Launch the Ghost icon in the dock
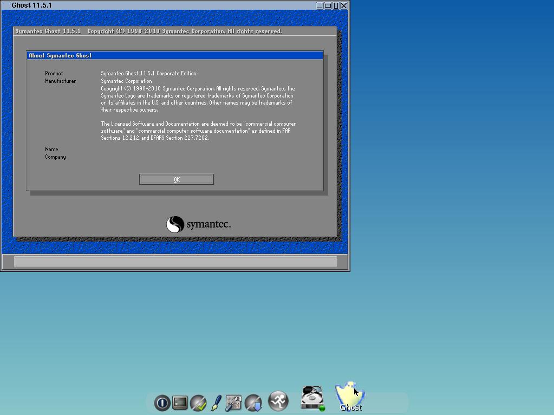The image size is (554, 415). tap(350, 397)
